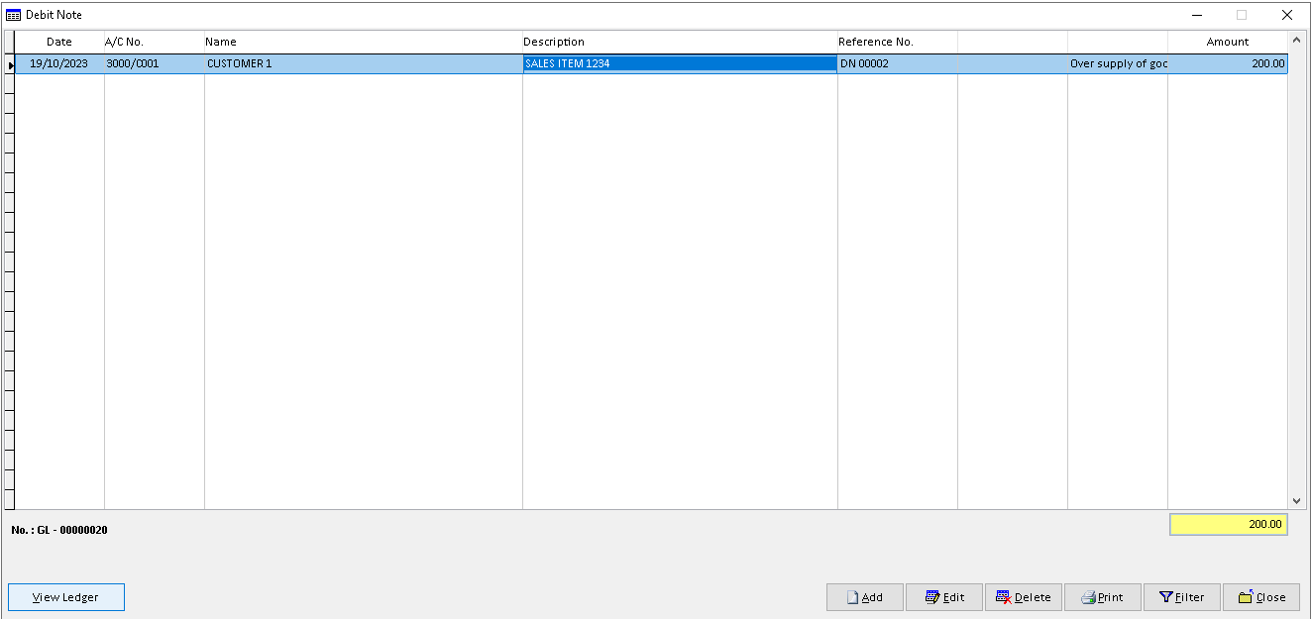Click the DN 00002 reference cell

pos(864,62)
